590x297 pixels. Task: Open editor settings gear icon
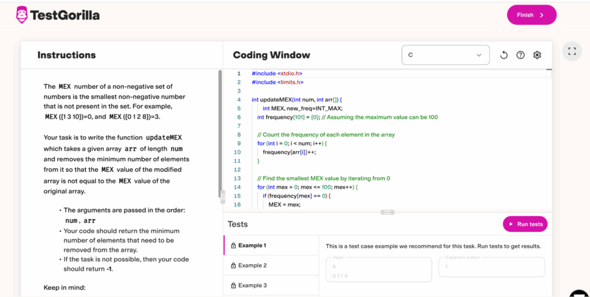pos(537,55)
